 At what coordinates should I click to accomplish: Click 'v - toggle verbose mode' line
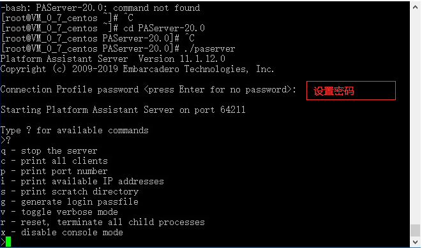tap(59, 212)
